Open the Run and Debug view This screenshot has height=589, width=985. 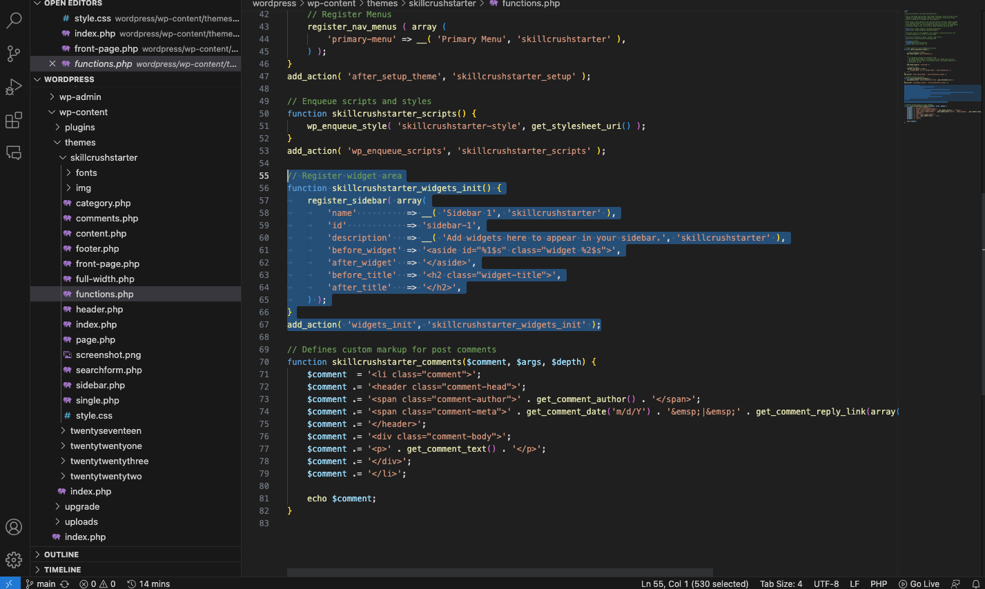(14, 87)
